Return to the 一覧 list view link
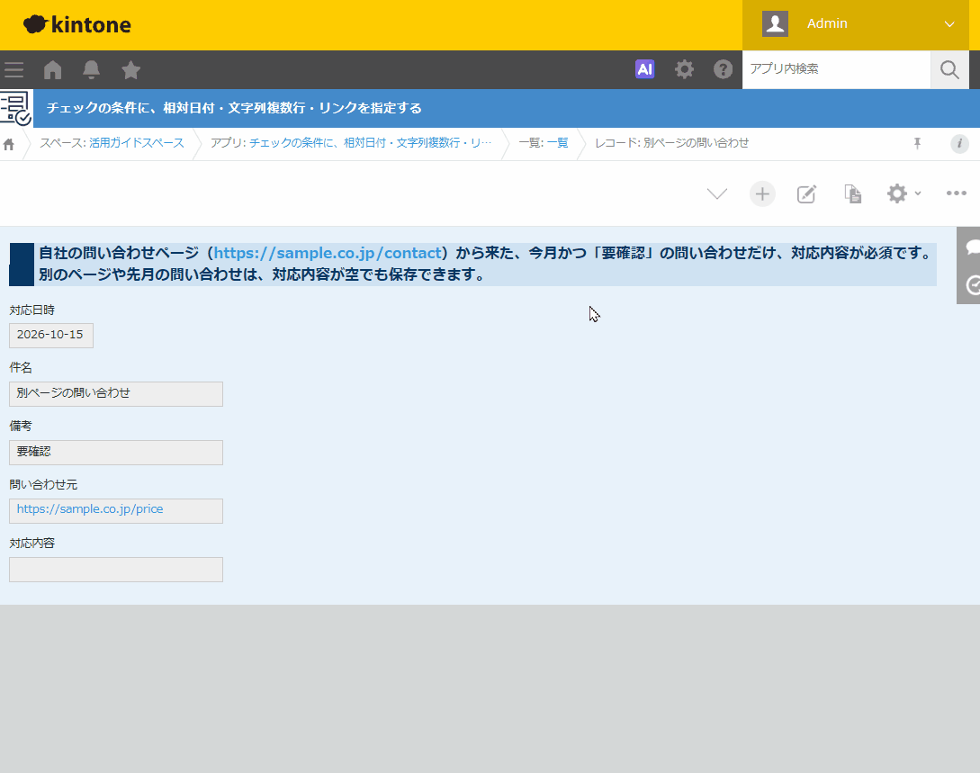 (558, 143)
